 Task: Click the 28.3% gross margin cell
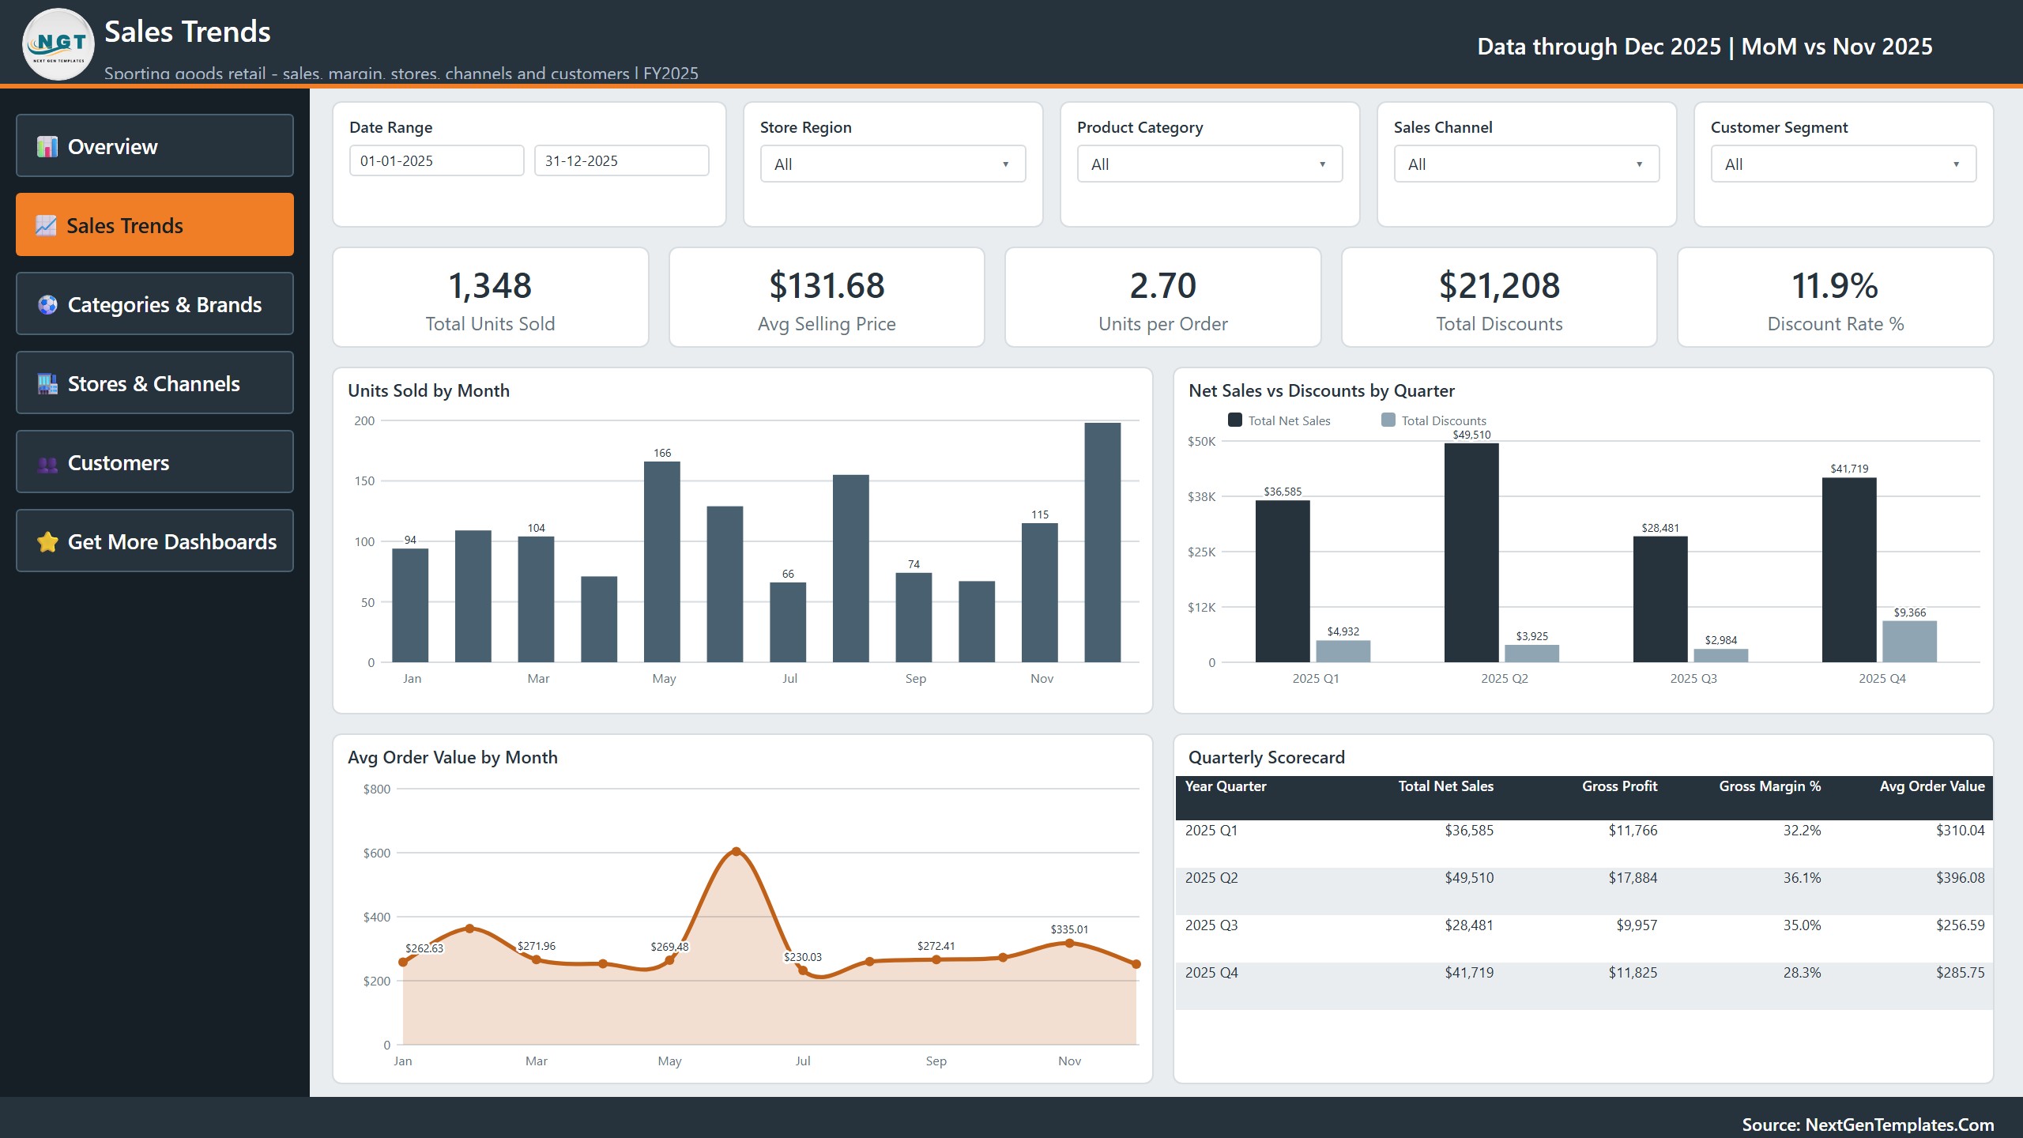click(x=1802, y=973)
